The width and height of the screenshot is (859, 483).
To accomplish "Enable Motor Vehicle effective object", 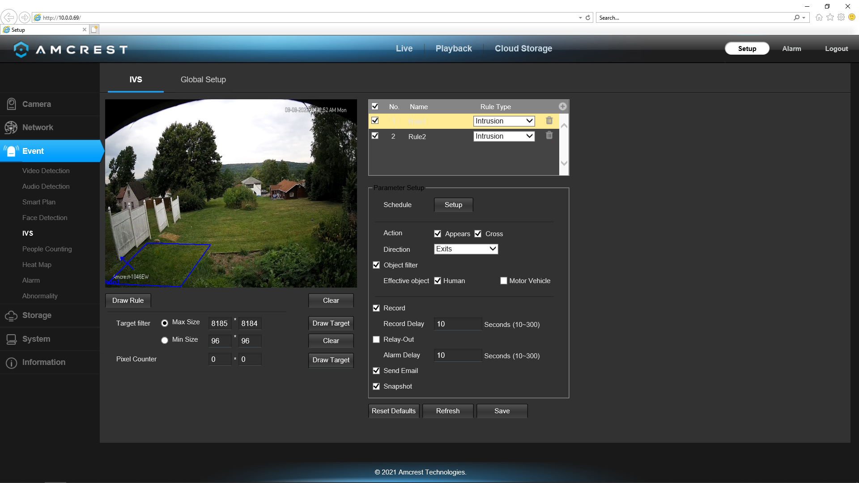I will click(x=504, y=281).
